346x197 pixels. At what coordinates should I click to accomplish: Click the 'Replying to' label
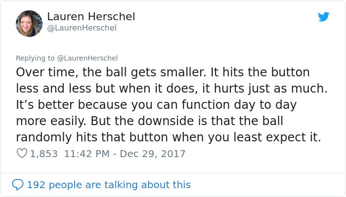pos(35,58)
